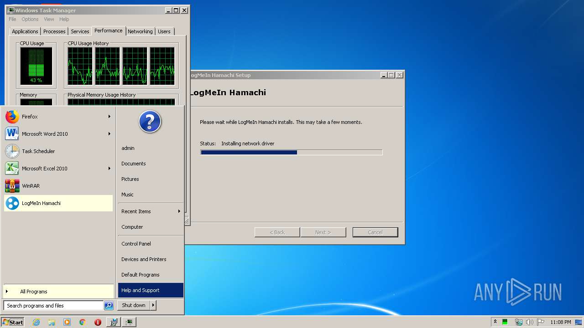584x328 pixels.
Task: Click Cancel in Hamachi Setup
Action: click(375, 232)
